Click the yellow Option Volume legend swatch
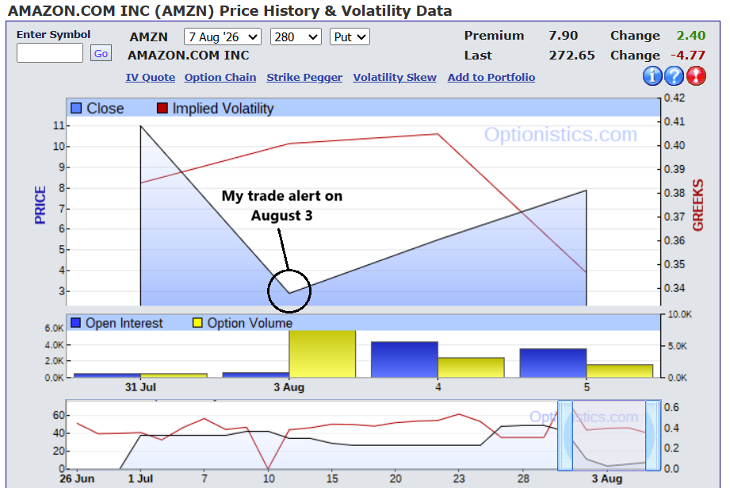This screenshot has height=488, width=730. click(197, 322)
